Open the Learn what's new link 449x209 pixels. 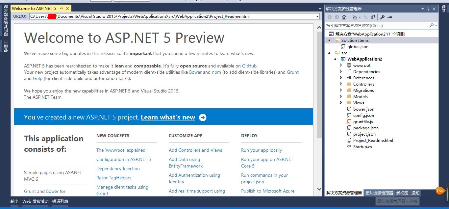[168, 118]
